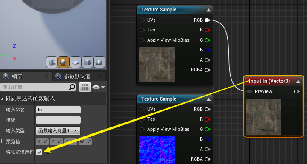The image size is (307, 164).
Task: Click RGB output pin on normal-map Texture Sample
Action: 207,110
